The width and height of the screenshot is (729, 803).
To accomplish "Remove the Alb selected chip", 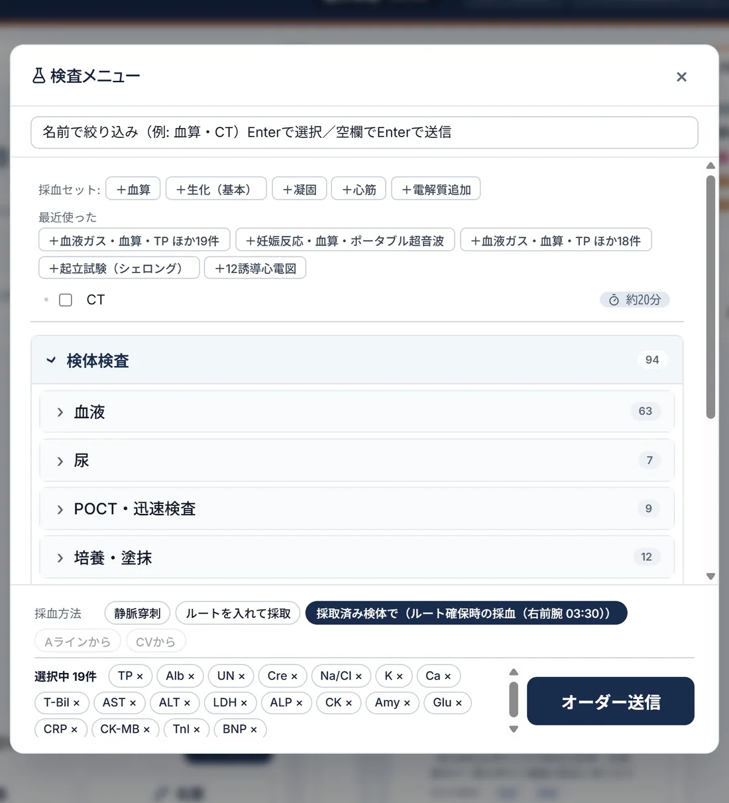I will point(191,676).
